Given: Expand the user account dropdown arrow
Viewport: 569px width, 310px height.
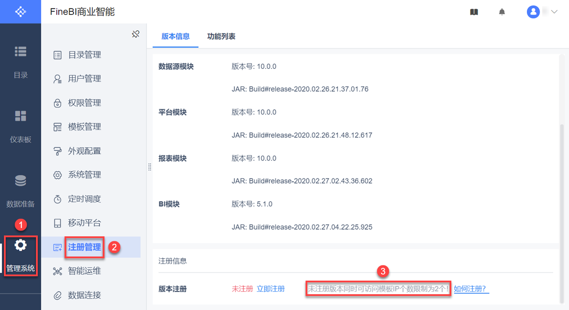Looking at the screenshot, I should [x=554, y=12].
